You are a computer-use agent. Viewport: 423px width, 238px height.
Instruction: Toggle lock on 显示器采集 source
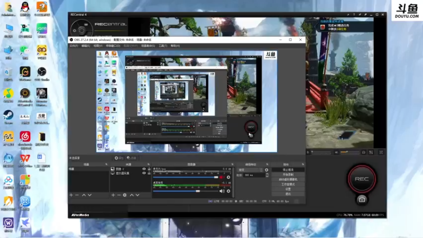point(149,173)
